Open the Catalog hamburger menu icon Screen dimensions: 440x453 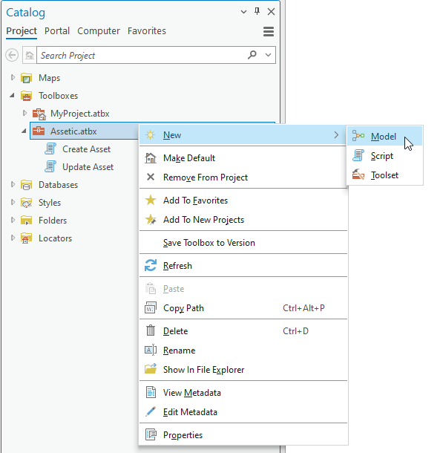pos(269,31)
